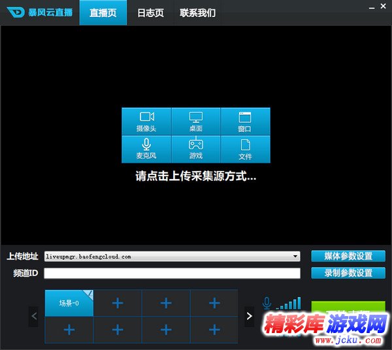Screen dimensions: 392x350
Task: Go to the 联系我们 tab
Action: (197, 13)
